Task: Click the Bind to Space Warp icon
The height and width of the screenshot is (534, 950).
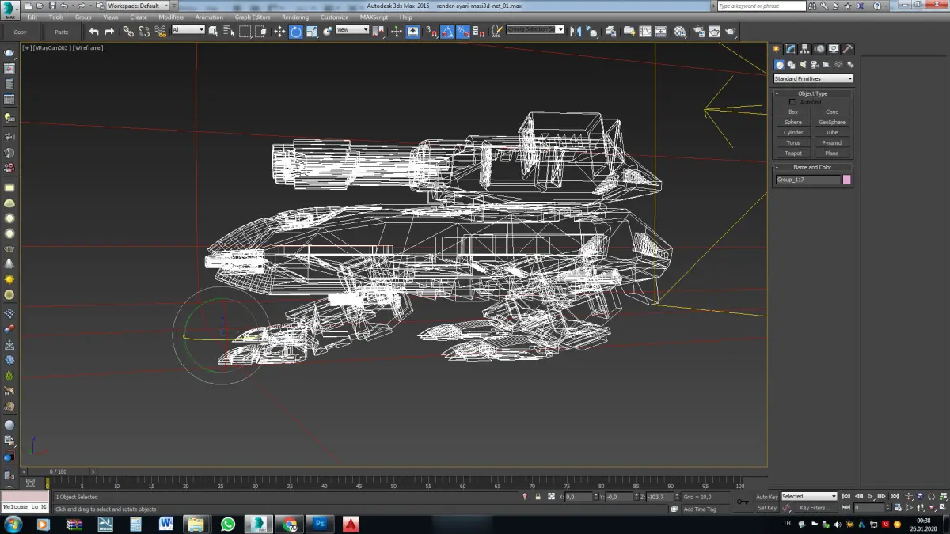Action: (x=160, y=32)
